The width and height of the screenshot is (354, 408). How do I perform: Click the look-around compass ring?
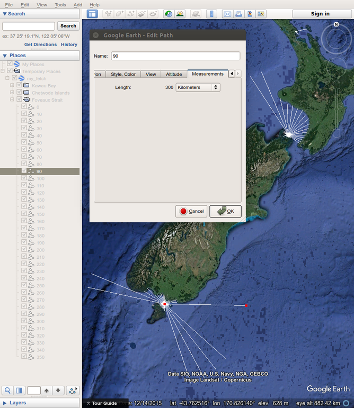click(336, 39)
